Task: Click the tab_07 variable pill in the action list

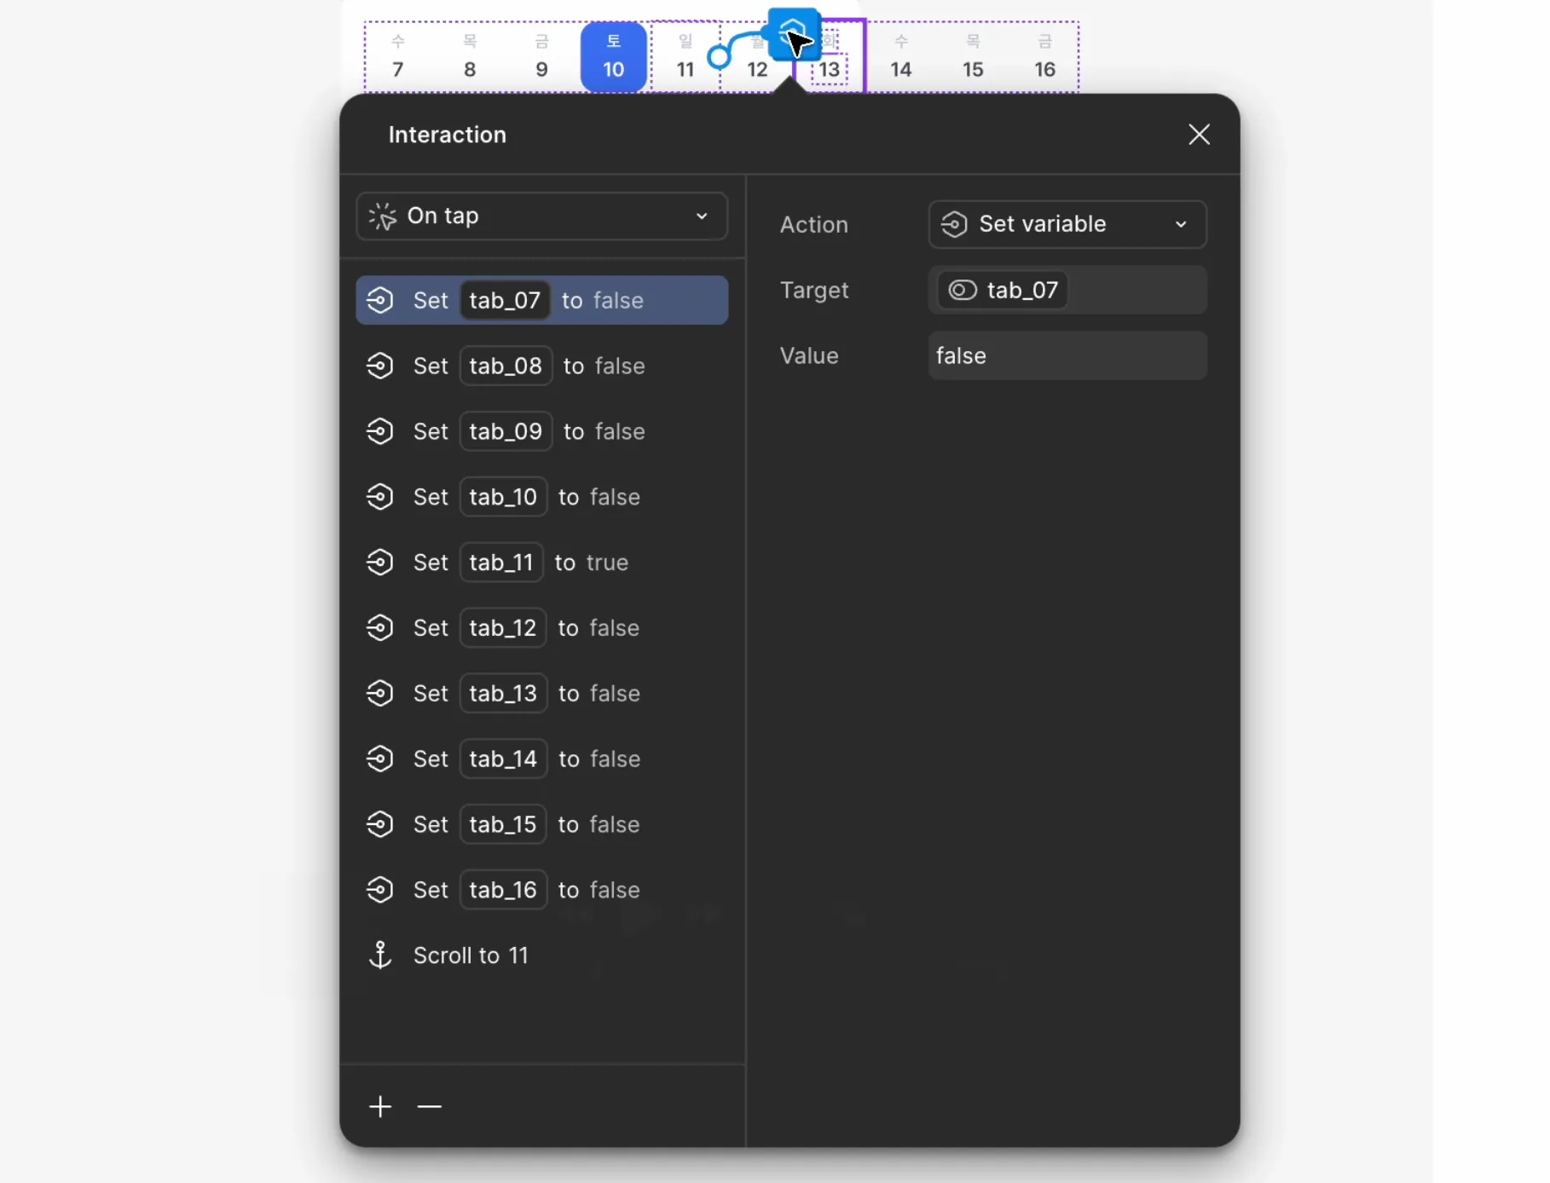Action: (505, 300)
